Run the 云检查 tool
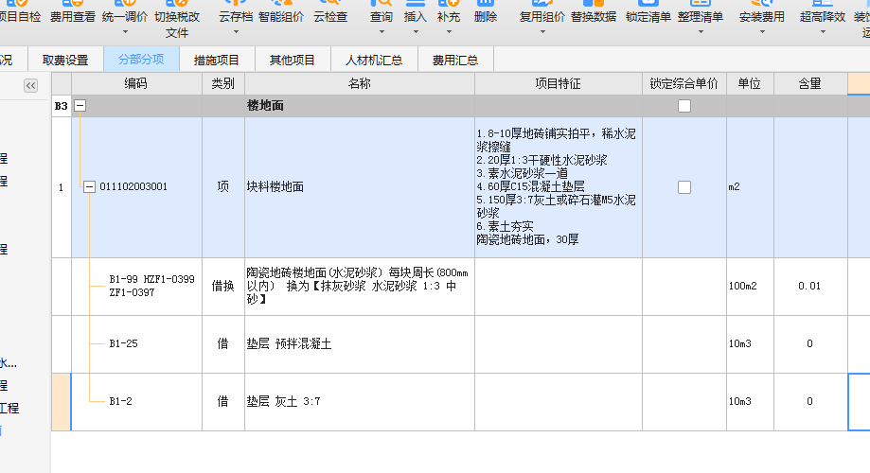870x473 pixels. click(330, 12)
